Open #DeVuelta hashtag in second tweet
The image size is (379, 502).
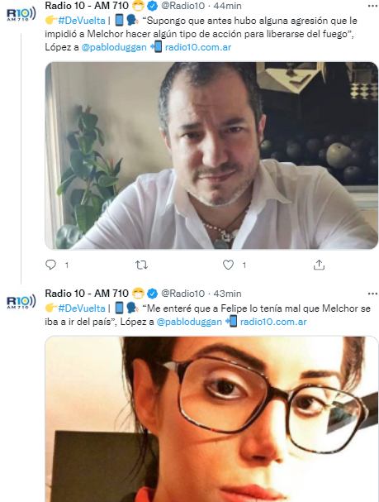point(82,308)
